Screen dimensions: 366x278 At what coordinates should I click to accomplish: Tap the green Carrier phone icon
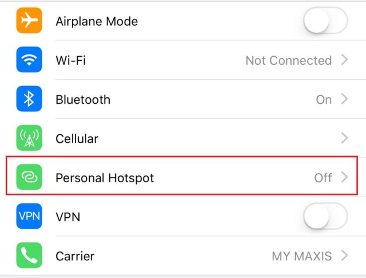click(x=29, y=255)
